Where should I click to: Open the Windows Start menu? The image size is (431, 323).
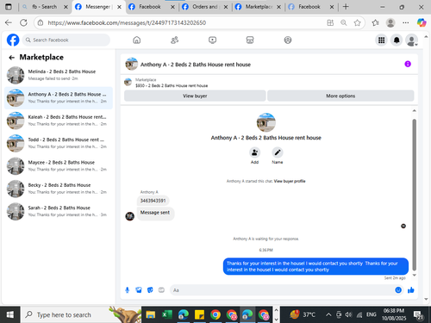point(9,314)
